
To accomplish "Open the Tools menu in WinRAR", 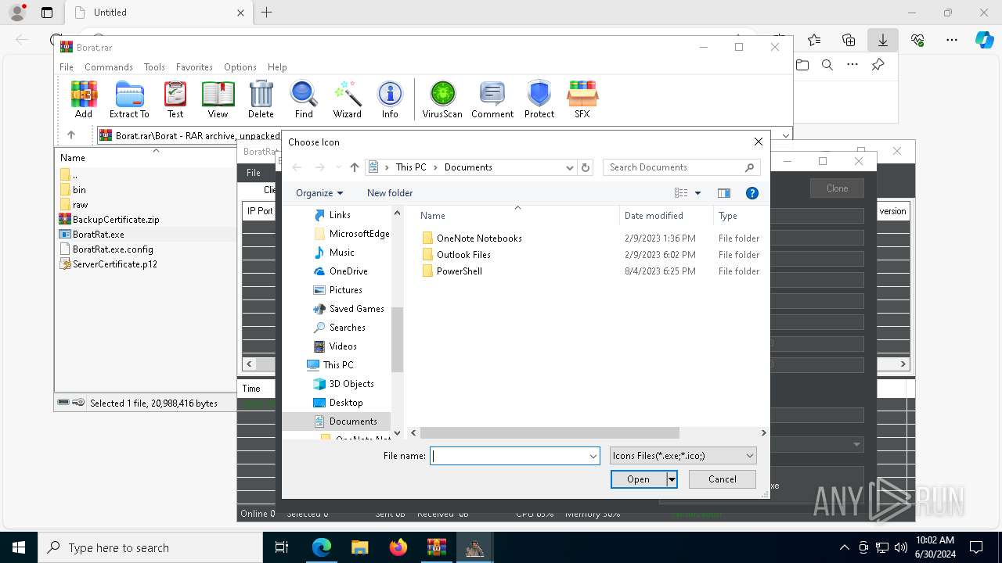I will 154,67.
